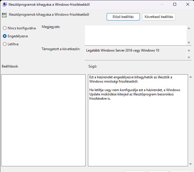Click the Legalább Windows Server 2016 text
This screenshot has width=194, height=172.
(123, 50)
